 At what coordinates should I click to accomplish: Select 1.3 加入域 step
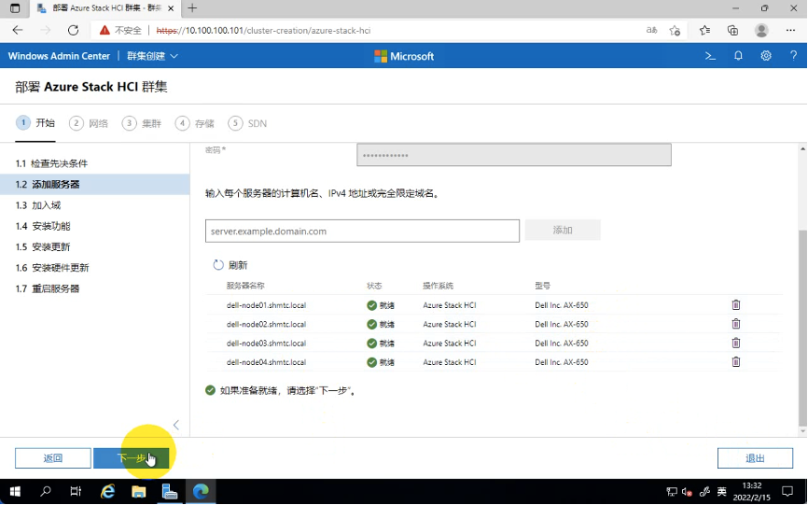coord(38,205)
